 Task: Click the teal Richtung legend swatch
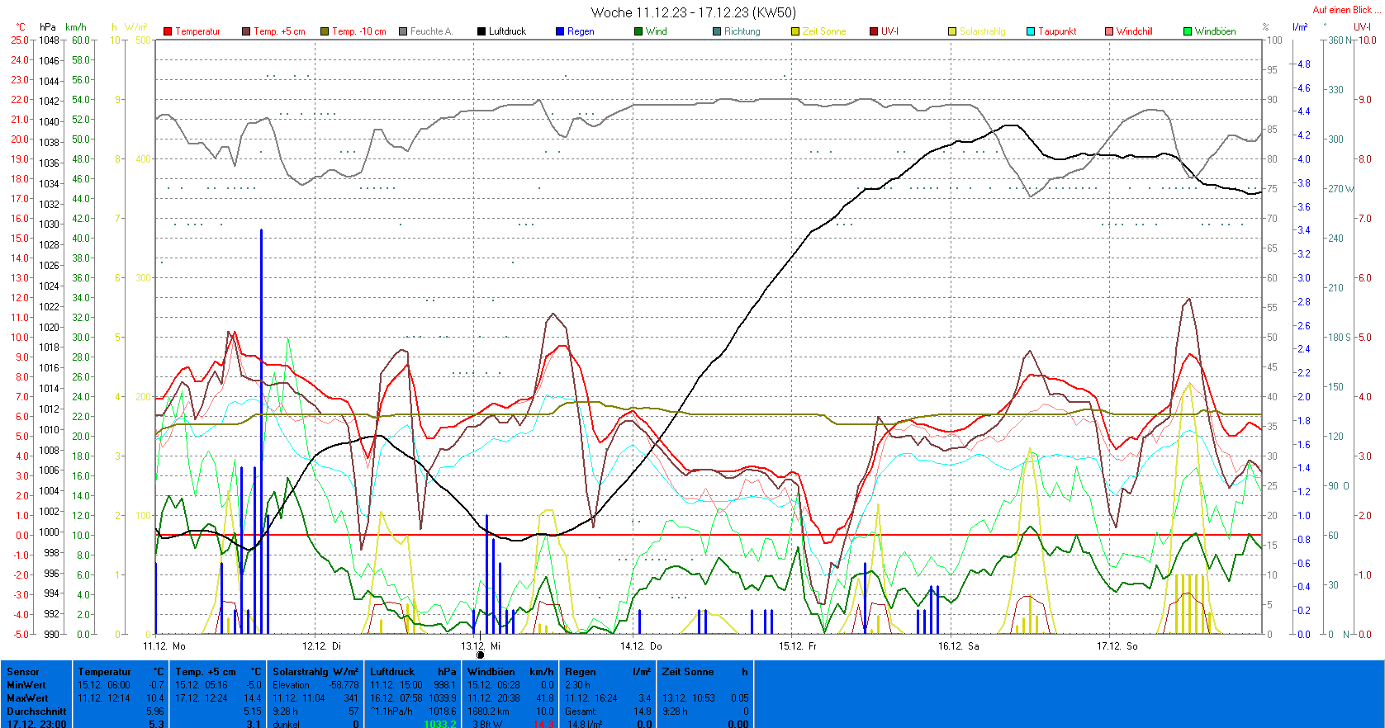pos(717,31)
